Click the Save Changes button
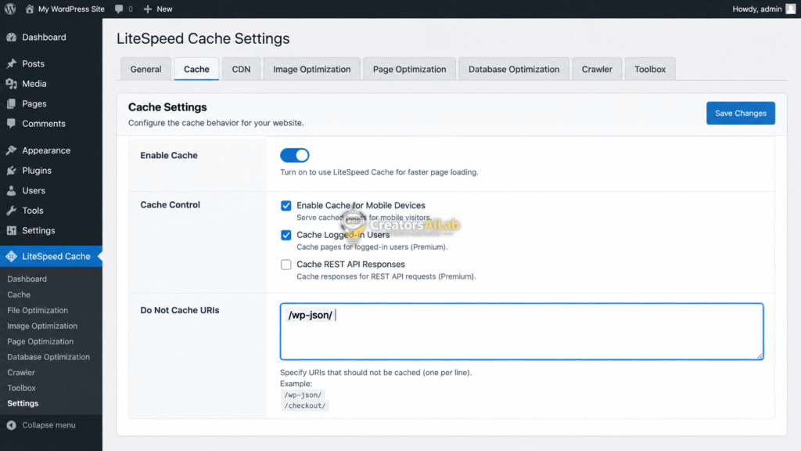801x451 pixels. click(740, 113)
